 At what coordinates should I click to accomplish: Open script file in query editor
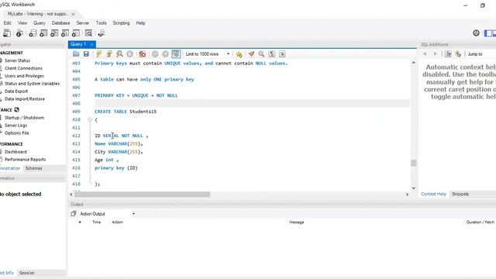pyautogui.click(x=76, y=54)
